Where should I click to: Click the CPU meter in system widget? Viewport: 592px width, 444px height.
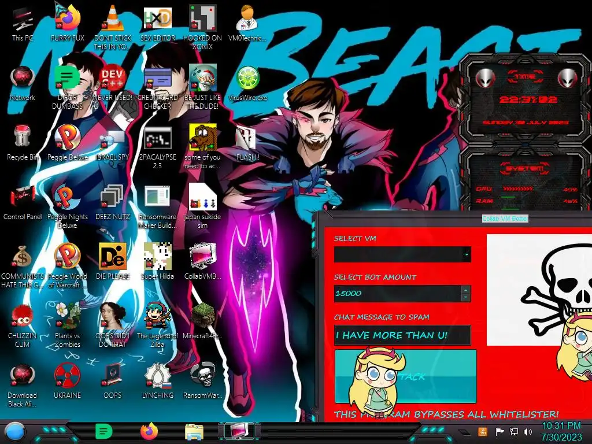pos(526,189)
